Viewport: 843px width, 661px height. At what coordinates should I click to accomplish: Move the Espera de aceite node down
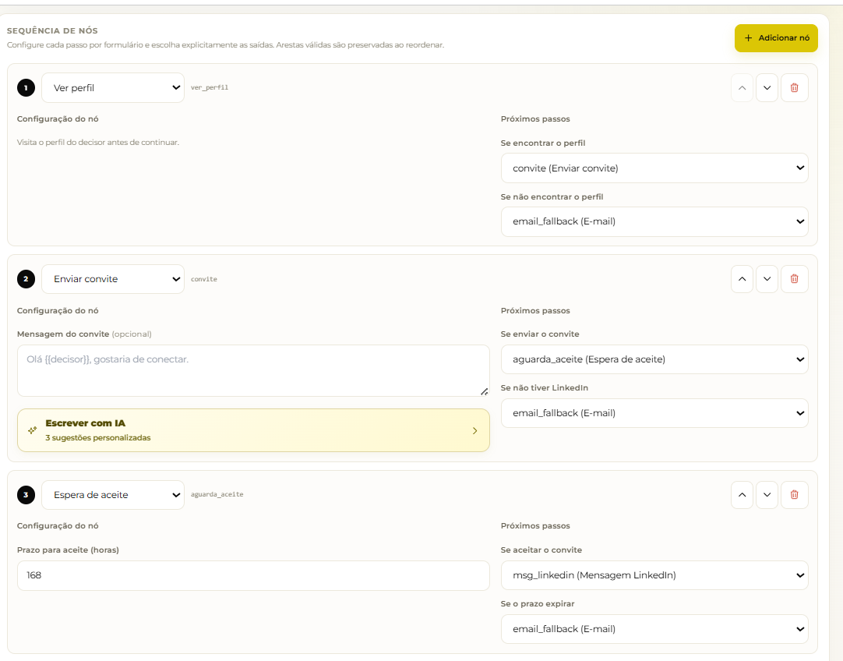(x=767, y=495)
